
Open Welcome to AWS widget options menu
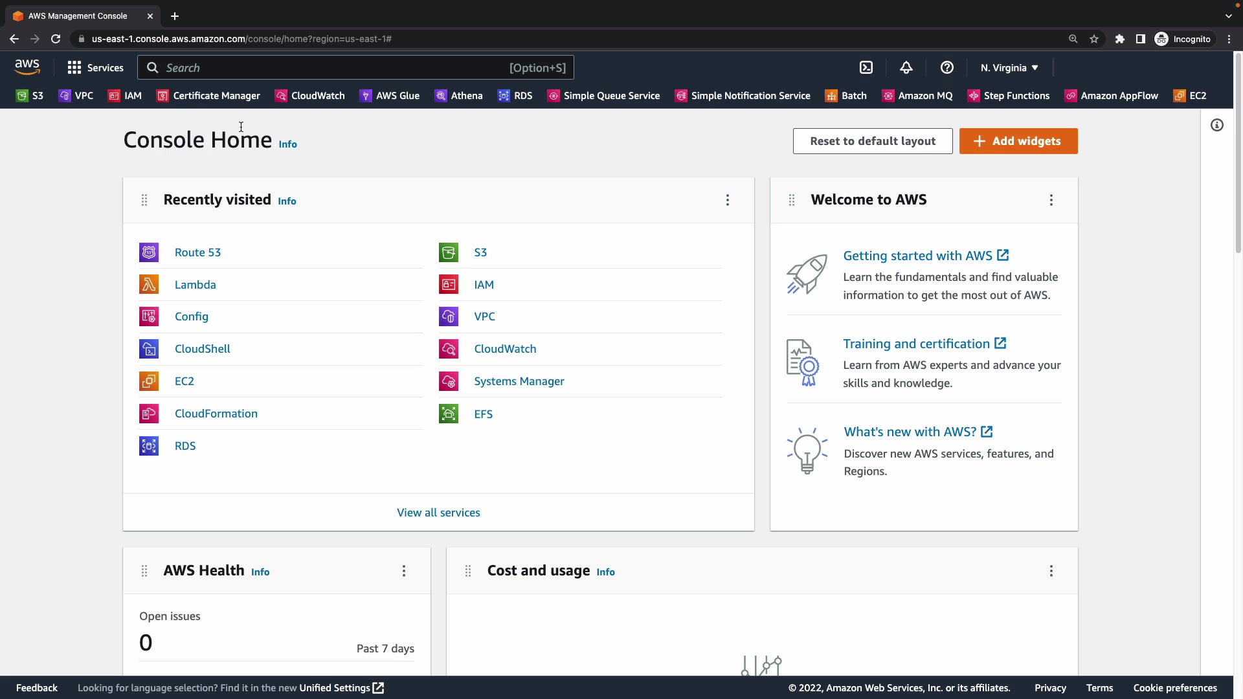click(1051, 200)
